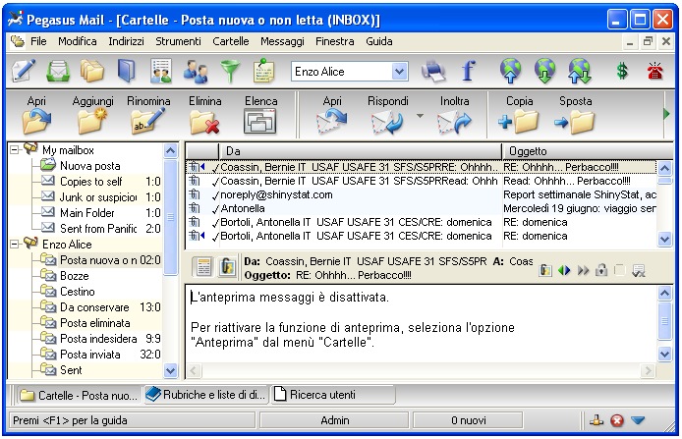This screenshot has height=439, width=682.
Task: Click the Elenca folder list icon
Action: (x=260, y=115)
